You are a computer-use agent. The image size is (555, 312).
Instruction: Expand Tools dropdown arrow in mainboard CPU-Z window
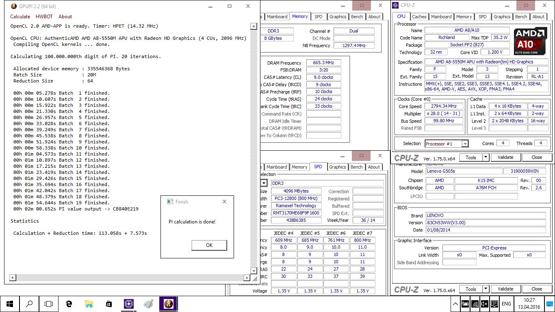coord(486,289)
